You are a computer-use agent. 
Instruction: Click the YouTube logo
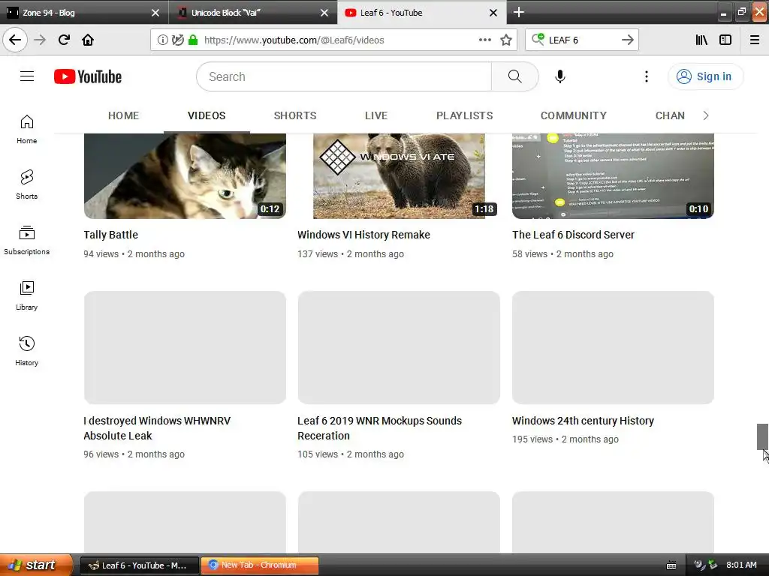pyautogui.click(x=88, y=76)
